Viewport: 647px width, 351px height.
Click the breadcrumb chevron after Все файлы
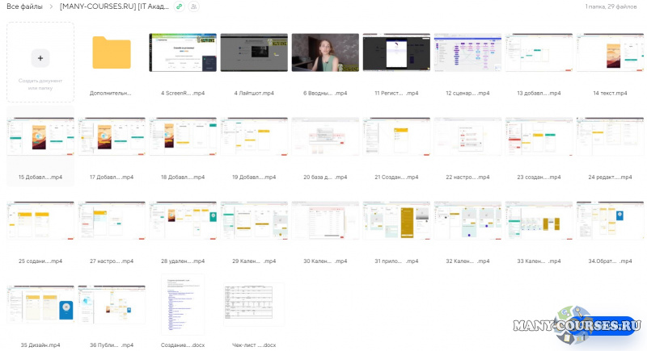[51, 6]
